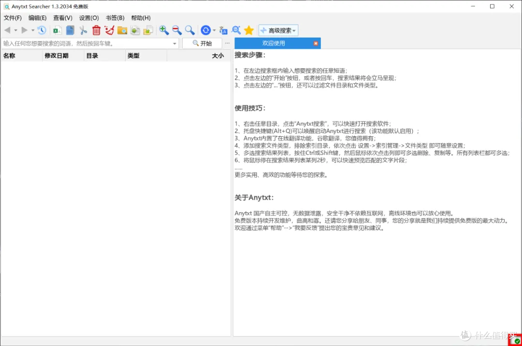The width and height of the screenshot is (522, 346).
Task: Click the blue document icon
Action: click(x=70, y=30)
